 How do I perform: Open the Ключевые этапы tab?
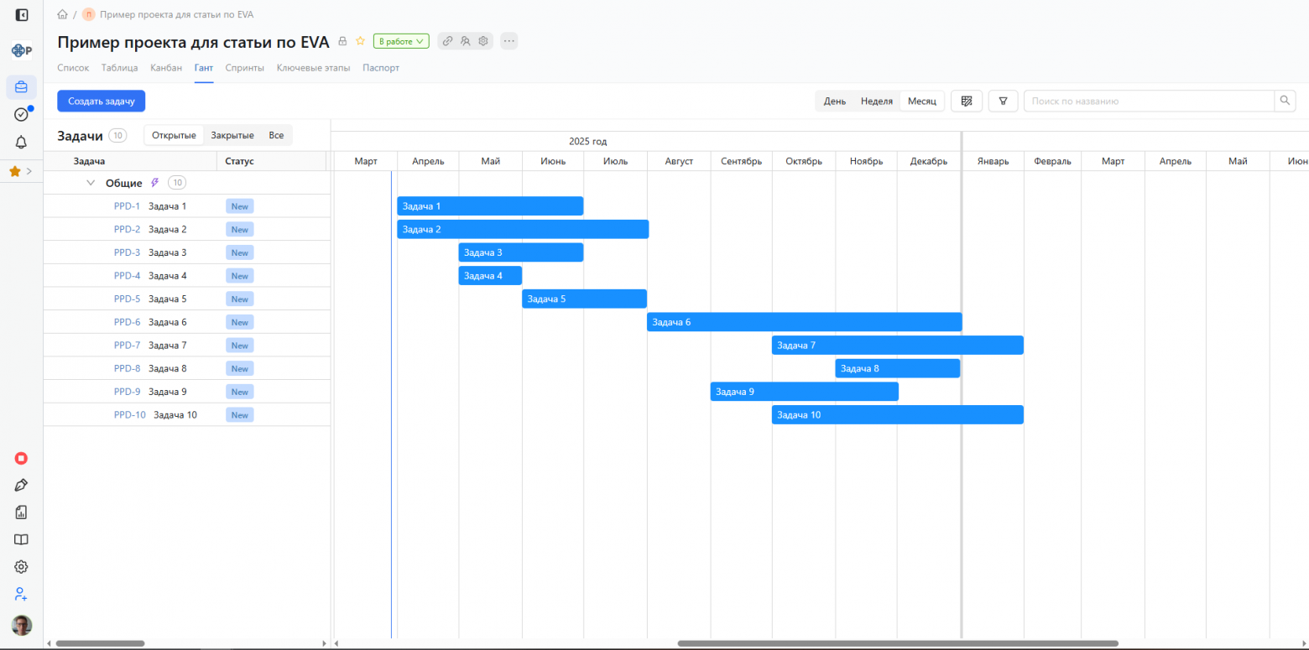coord(314,68)
